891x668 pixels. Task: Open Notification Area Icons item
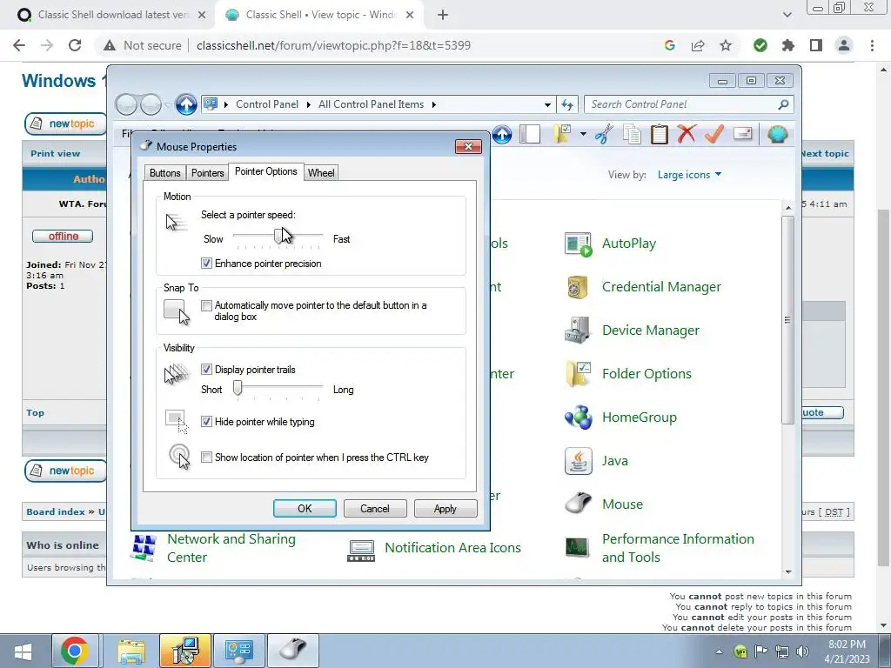click(452, 548)
